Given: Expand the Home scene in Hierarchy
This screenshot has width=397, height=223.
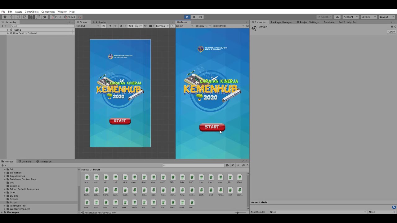Looking at the screenshot, I should 8,30.
